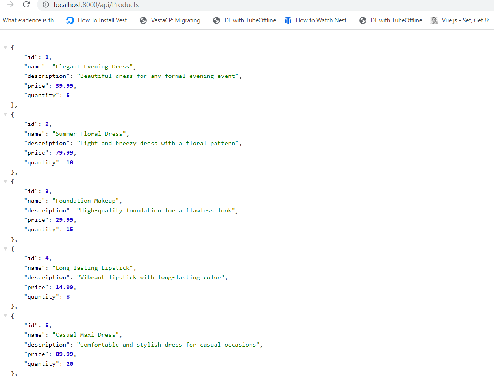Click the browser forward arrow

click(10, 4)
